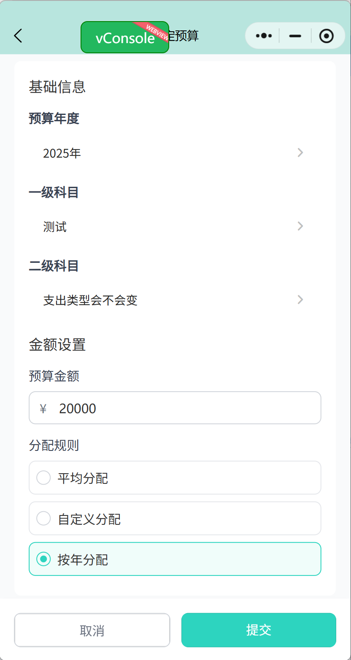Open the 二级科目 subcategory picker

click(175, 300)
